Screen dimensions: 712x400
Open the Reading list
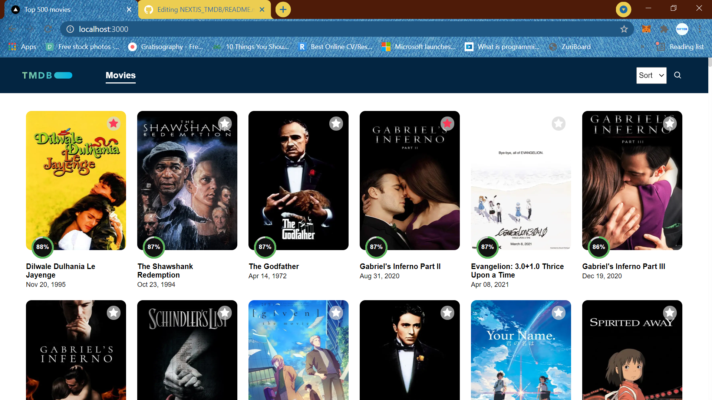point(680,47)
